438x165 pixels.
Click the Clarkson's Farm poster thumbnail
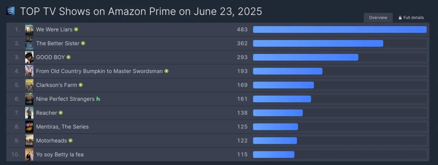[x=29, y=85]
